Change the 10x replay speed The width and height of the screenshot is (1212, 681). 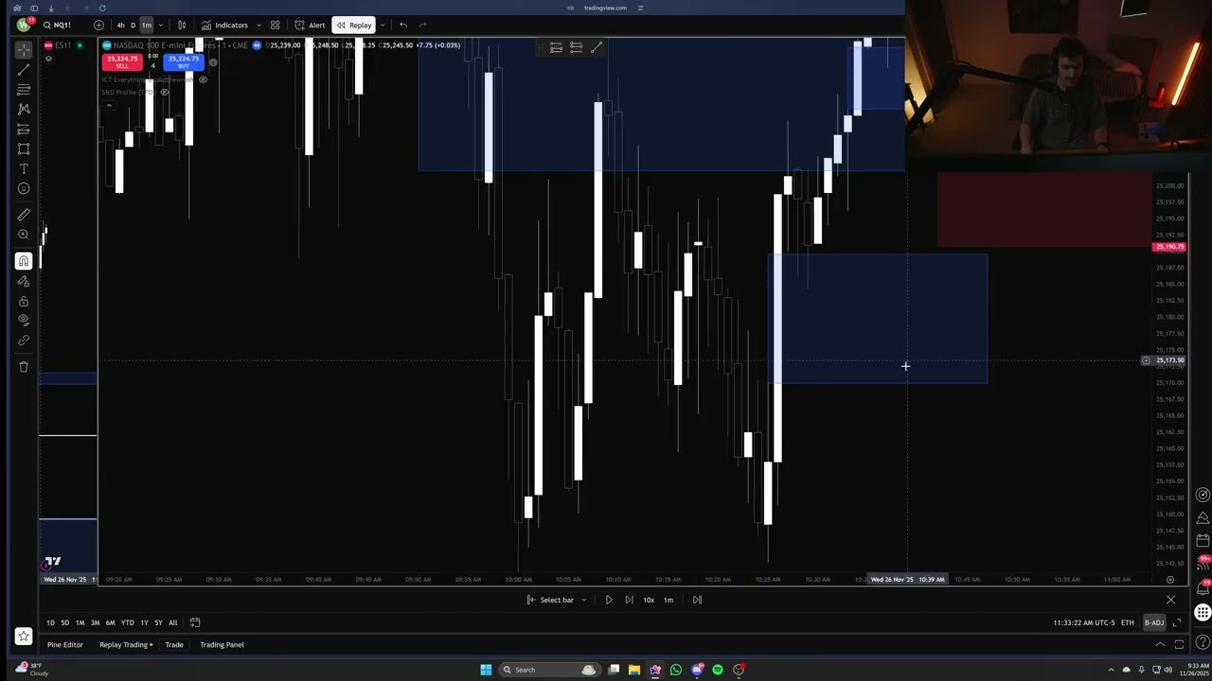(649, 600)
